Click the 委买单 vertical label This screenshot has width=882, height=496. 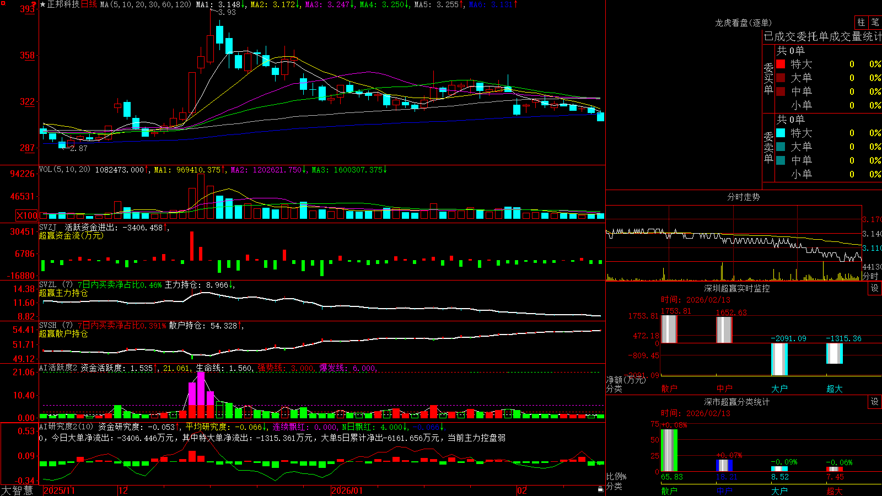point(768,78)
